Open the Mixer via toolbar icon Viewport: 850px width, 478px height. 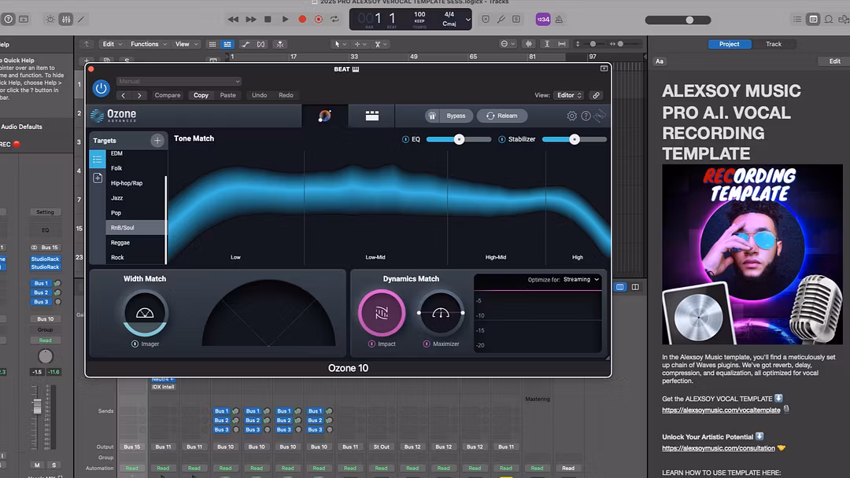pos(65,20)
